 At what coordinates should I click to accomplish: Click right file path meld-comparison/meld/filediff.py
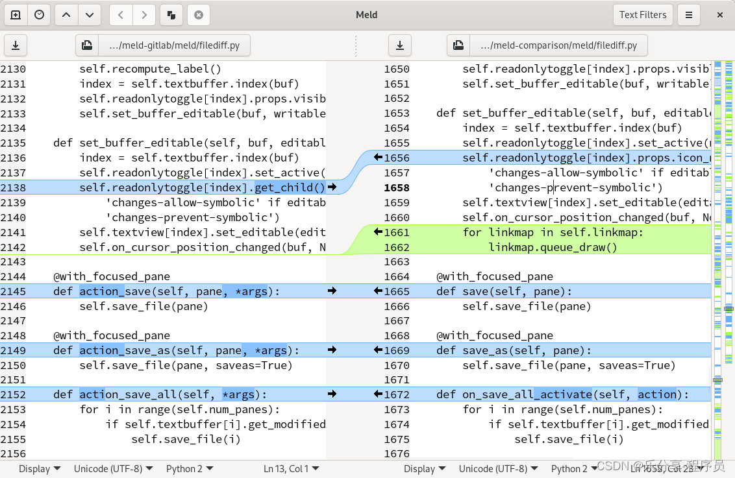pyautogui.click(x=559, y=45)
